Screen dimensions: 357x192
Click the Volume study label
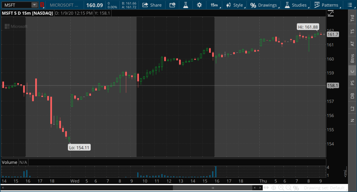click(10, 162)
